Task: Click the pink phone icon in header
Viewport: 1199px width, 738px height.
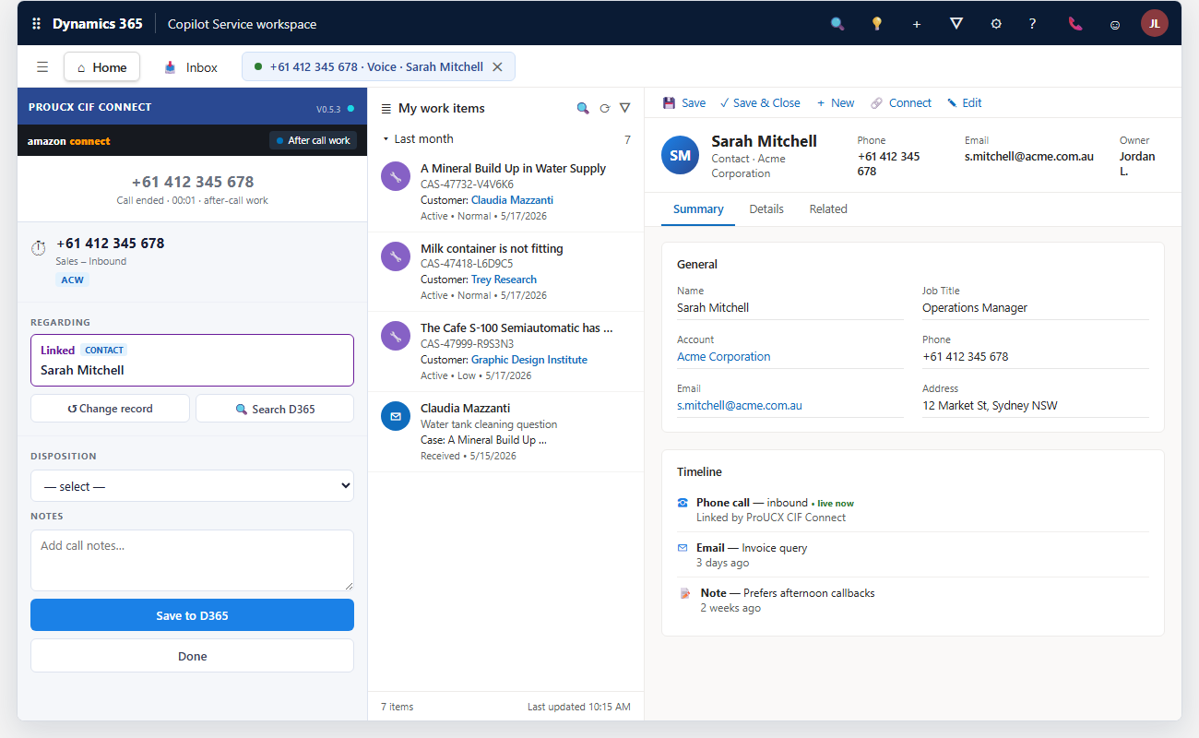Action: point(1075,24)
